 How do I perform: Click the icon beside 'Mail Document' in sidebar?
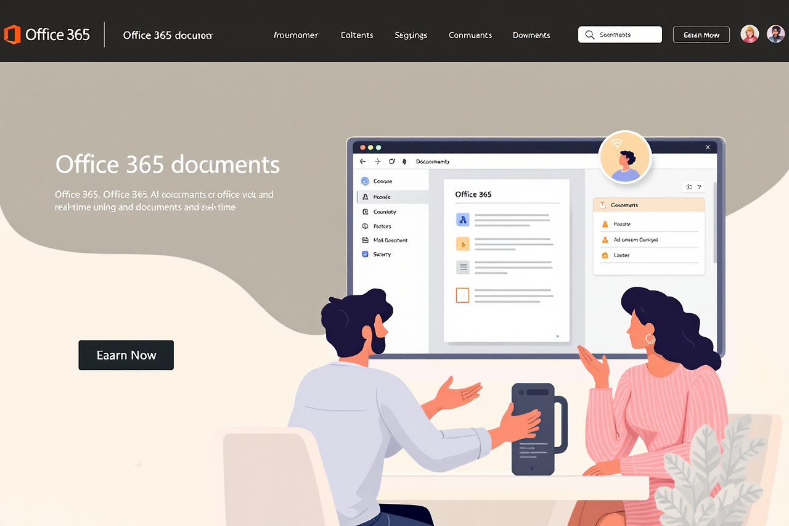tap(365, 240)
